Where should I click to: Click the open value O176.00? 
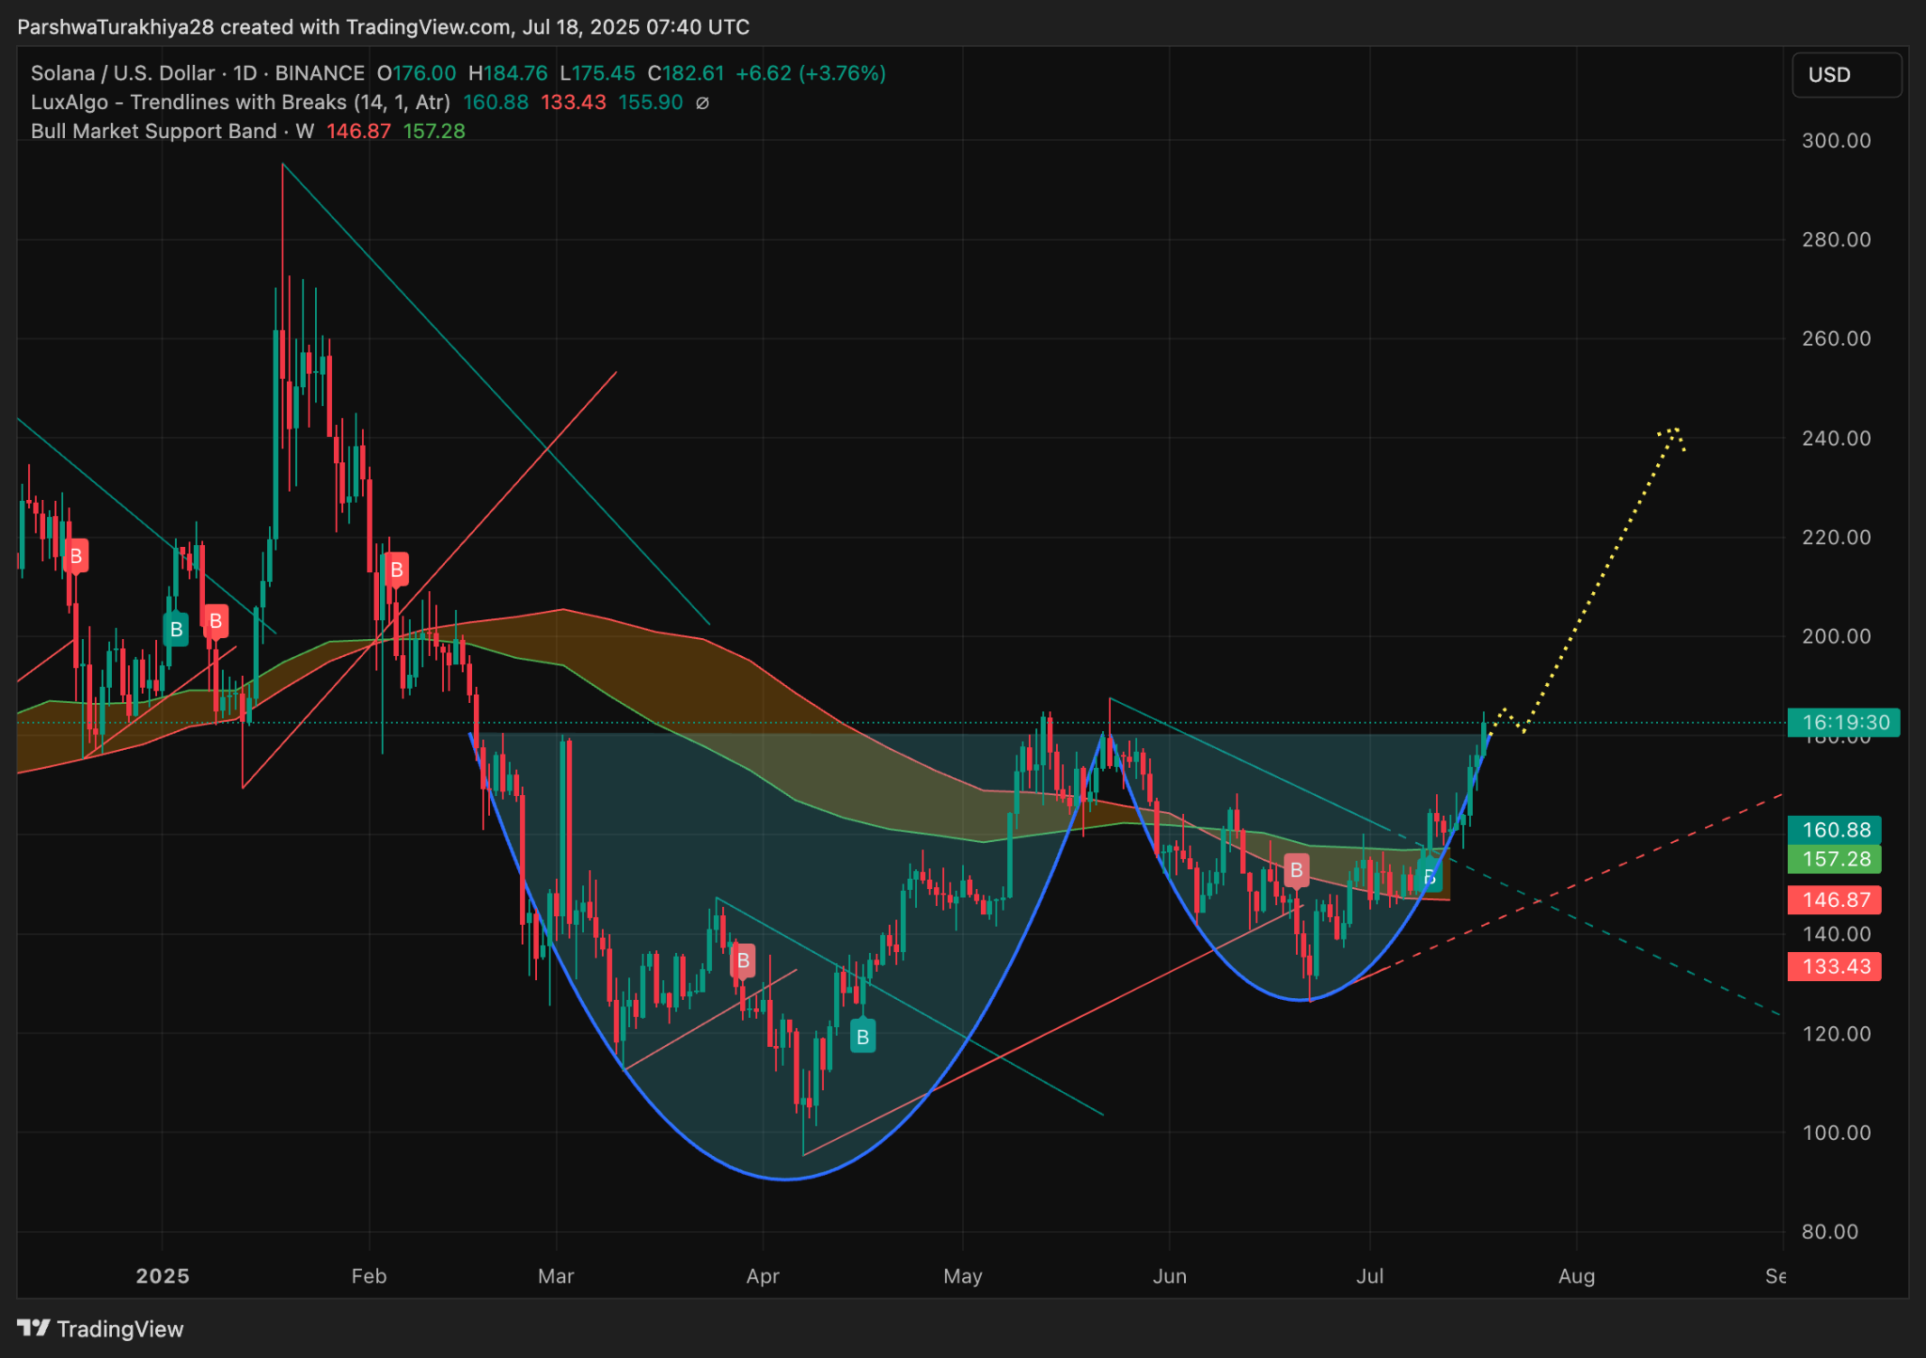[x=417, y=73]
